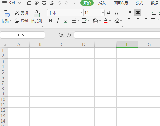
Task: Click the 复制 (Copy) button
Action: [x=21, y=21]
